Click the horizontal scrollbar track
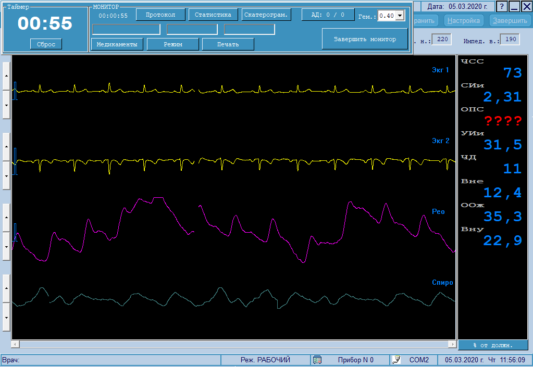This screenshot has width=533, height=367. click(x=234, y=344)
